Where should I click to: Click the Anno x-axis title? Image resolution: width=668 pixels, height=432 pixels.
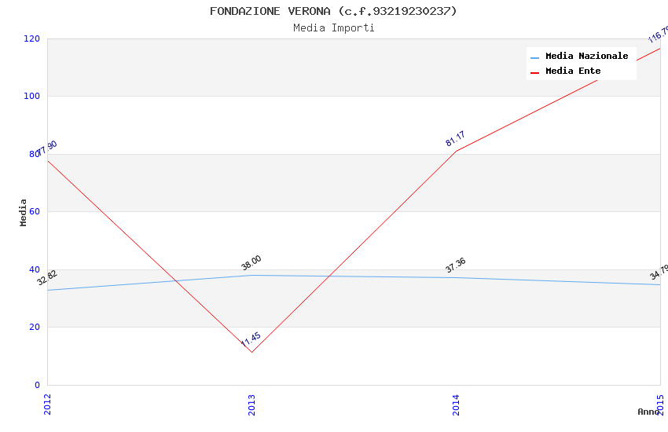click(x=648, y=412)
